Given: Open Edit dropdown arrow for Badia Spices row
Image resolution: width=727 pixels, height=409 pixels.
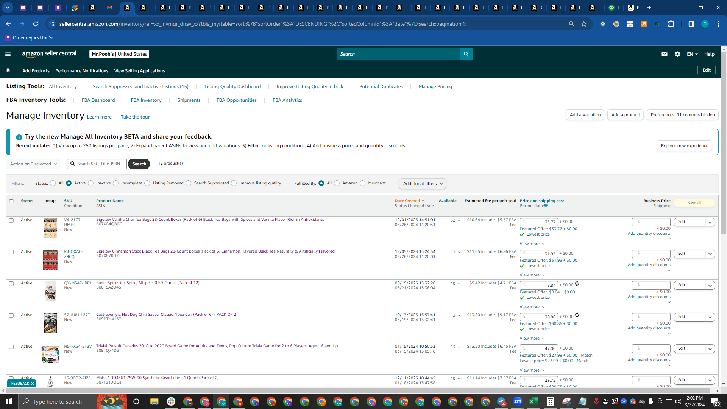Looking at the screenshot, I should [710, 286].
